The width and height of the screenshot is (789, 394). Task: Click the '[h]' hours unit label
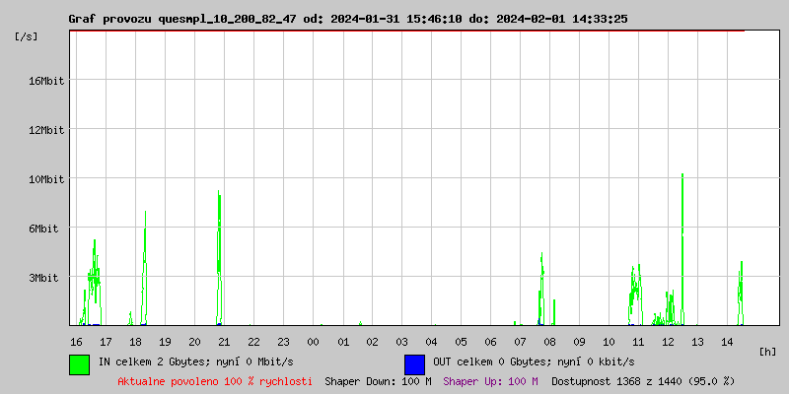pyautogui.click(x=767, y=351)
